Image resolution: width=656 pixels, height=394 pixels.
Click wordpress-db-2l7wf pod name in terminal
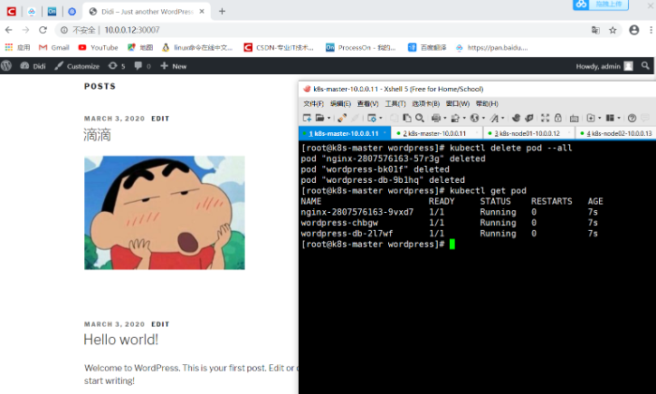347,233
